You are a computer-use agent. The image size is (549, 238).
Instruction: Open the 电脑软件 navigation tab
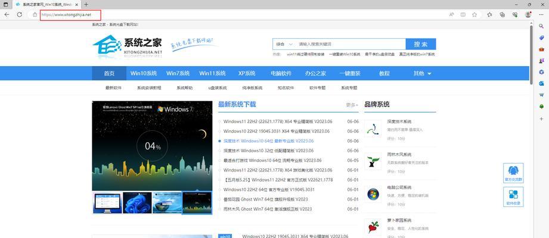pyautogui.click(x=281, y=73)
